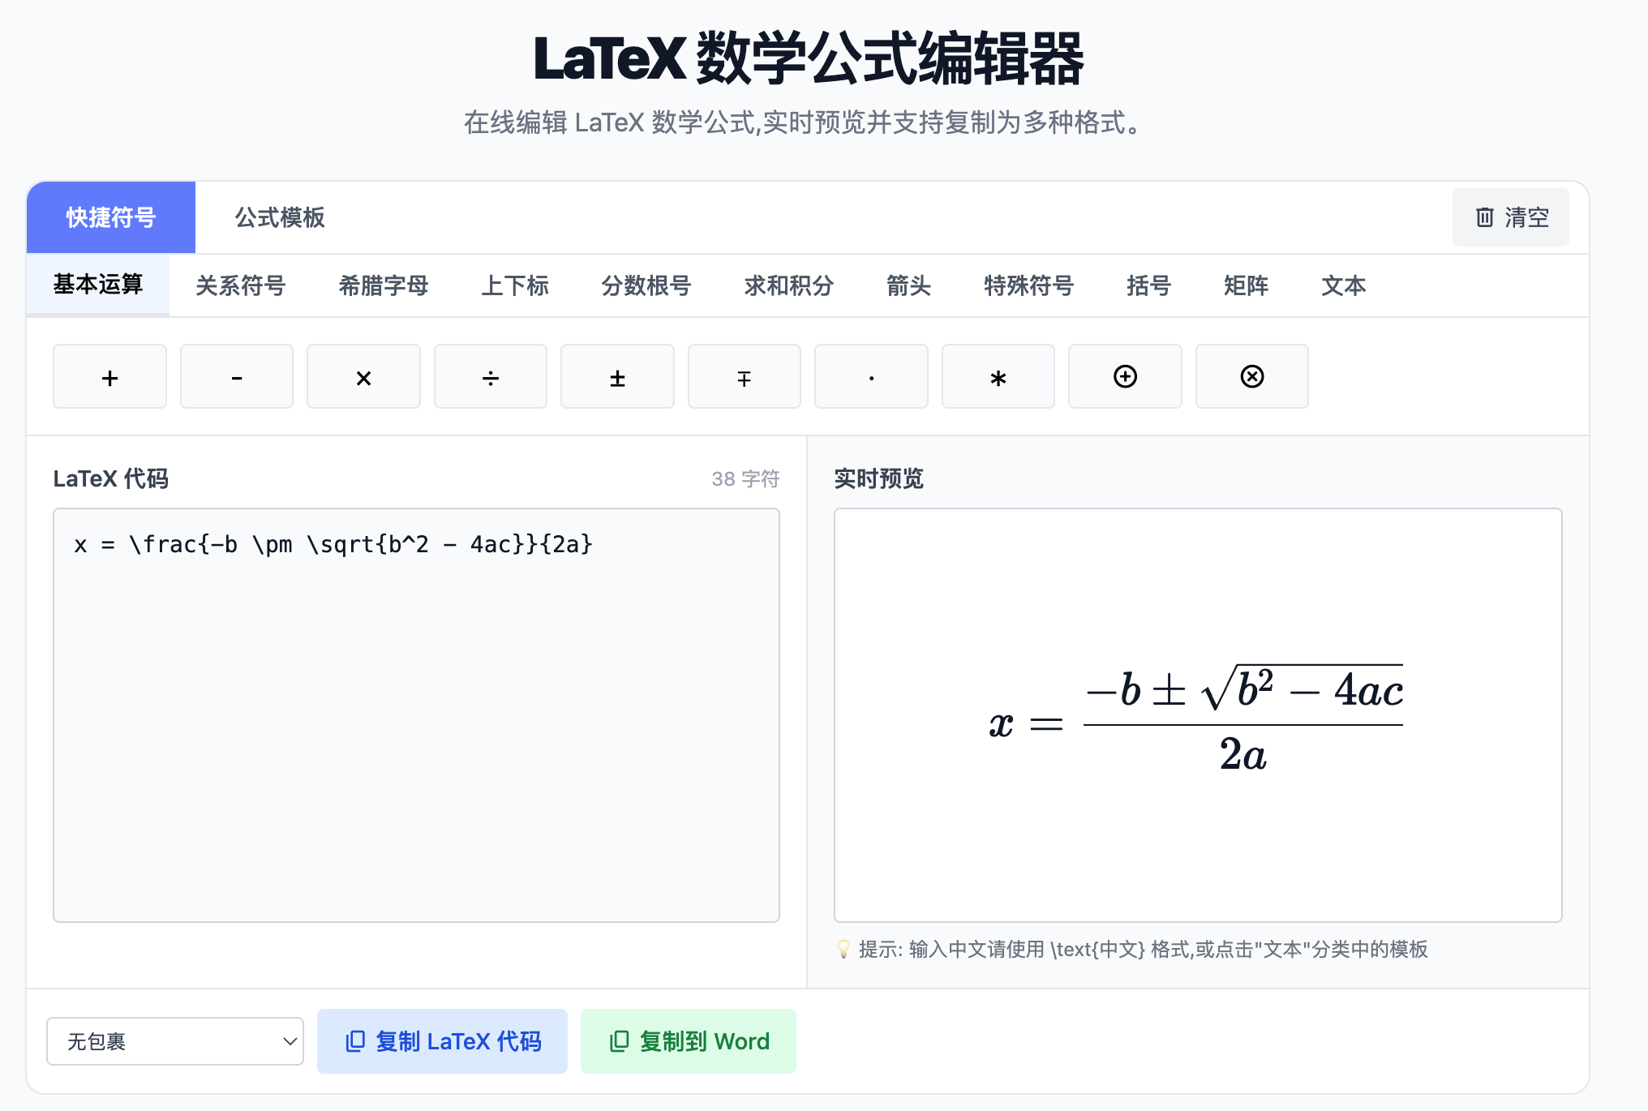The width and height of the screenshot is (1648, 1111).
Task: Open the 特殊符号 symbol category
Action: pos(1028,285)
